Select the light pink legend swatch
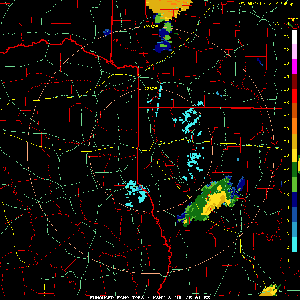 (294, 51)
